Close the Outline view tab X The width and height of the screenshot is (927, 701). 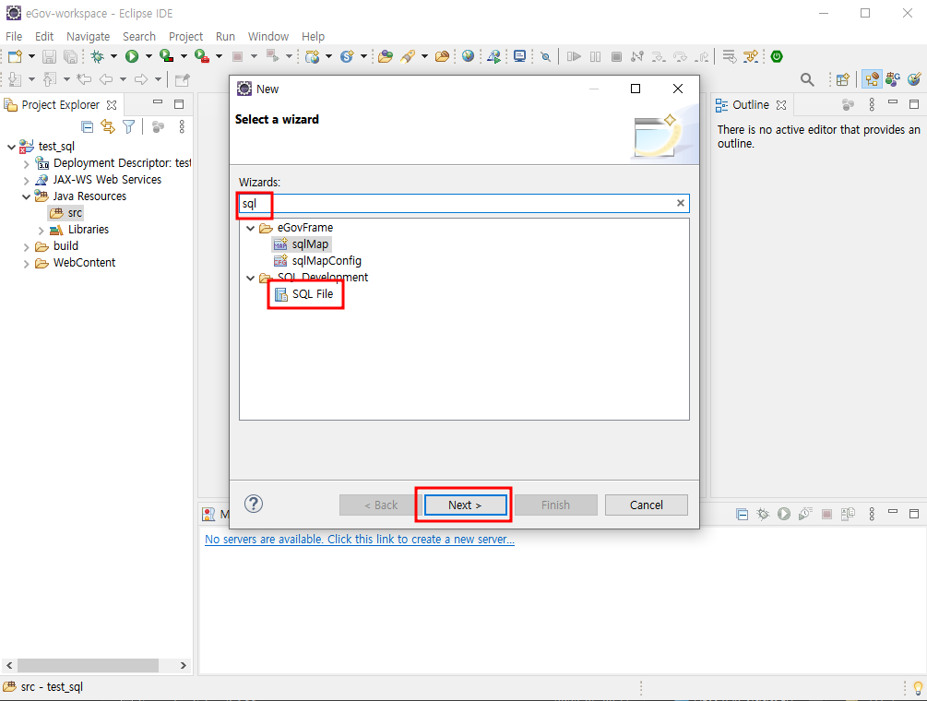[x=781, y=104]
